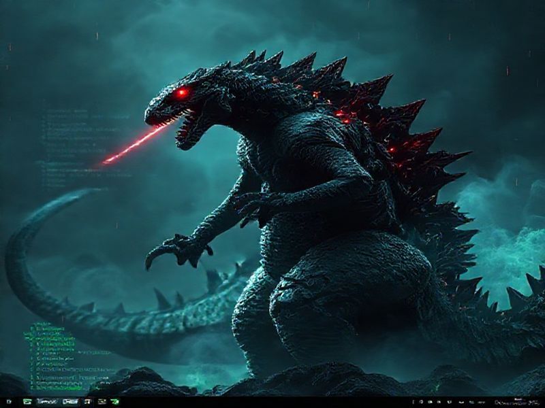Viewport: 545px width, 408px height.
Task: Open the last green icon in the taskbar's left group
Action: [114, 401]
